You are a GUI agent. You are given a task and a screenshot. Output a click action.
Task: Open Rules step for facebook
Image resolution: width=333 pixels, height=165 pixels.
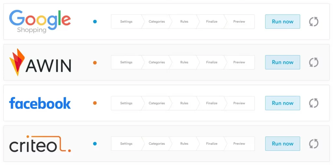pos(184,103)
